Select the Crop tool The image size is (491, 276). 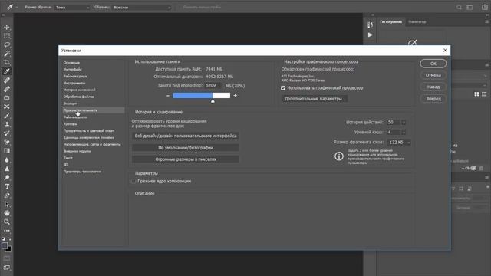pos(7,62)
